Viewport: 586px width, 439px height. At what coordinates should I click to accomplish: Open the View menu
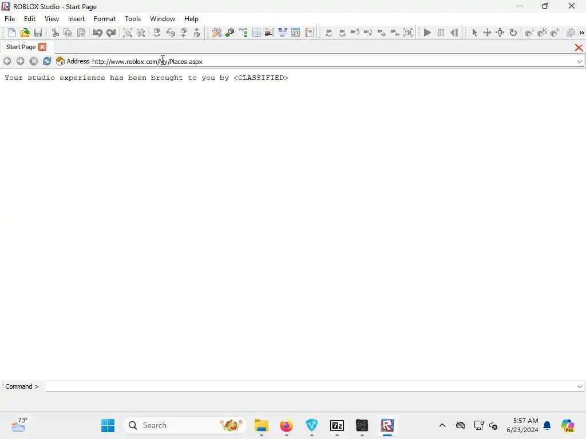[x=52, y=19]
